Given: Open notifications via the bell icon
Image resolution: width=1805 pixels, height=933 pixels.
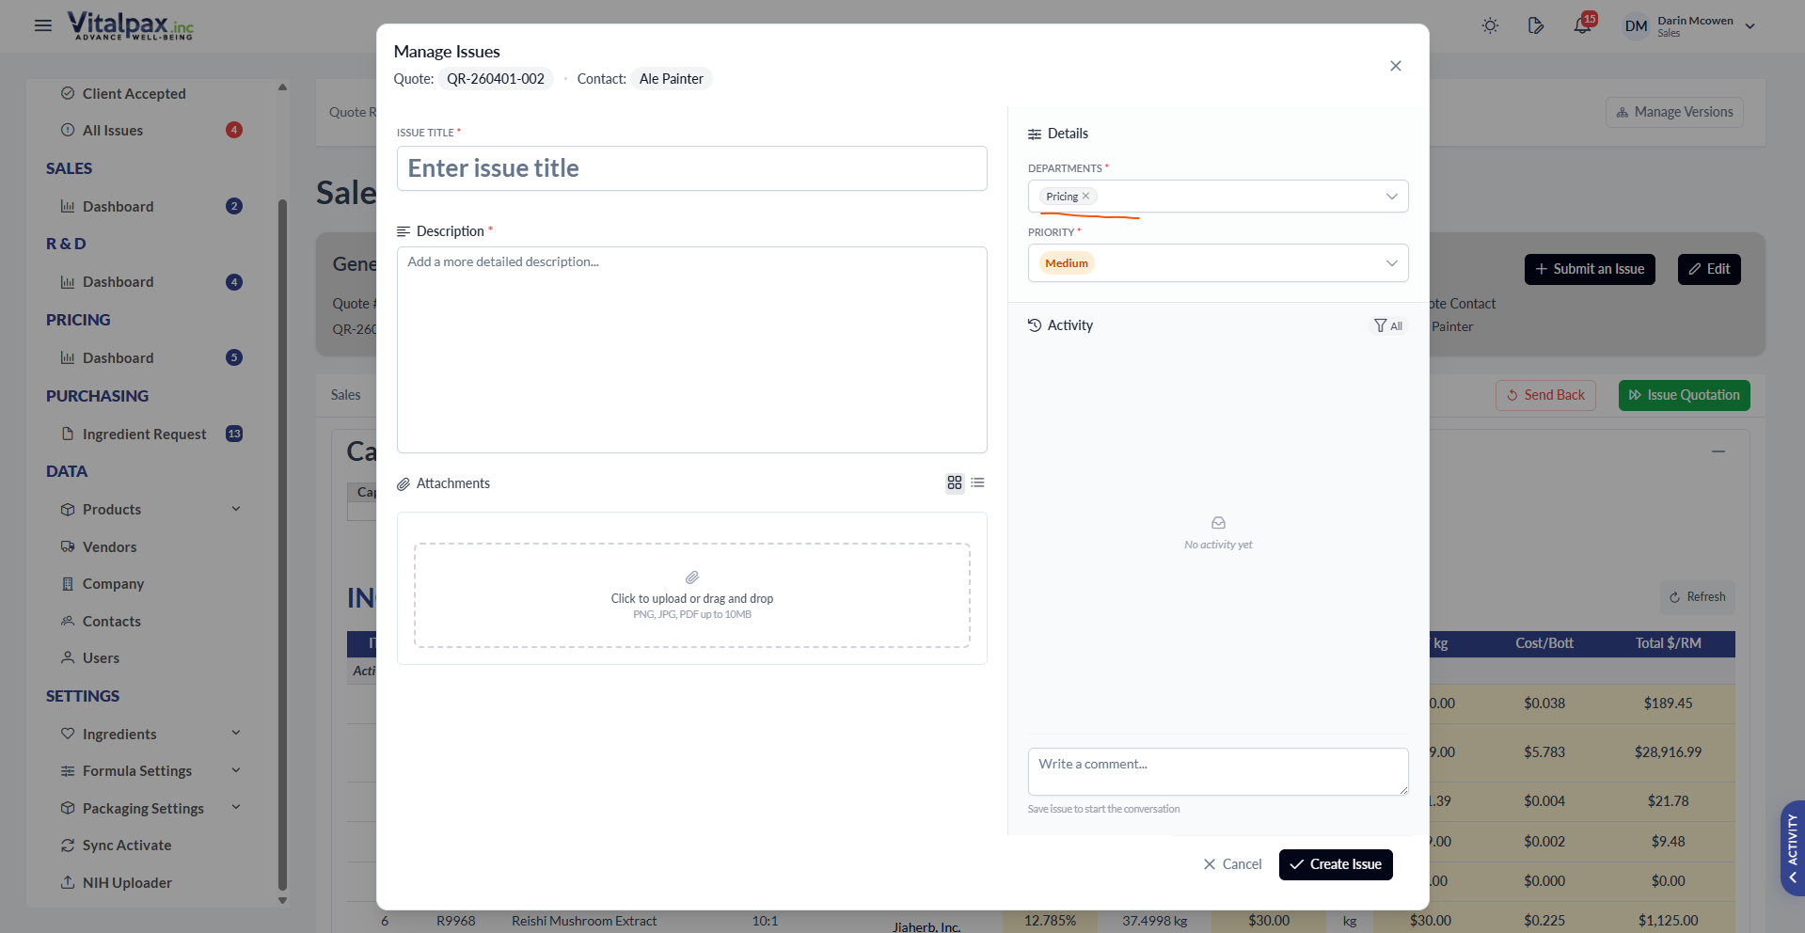Looking at the screenshot, I should (x=1583, y=25).
